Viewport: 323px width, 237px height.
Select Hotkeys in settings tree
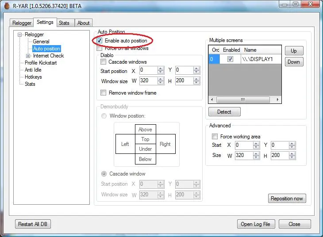coord(33,77)
